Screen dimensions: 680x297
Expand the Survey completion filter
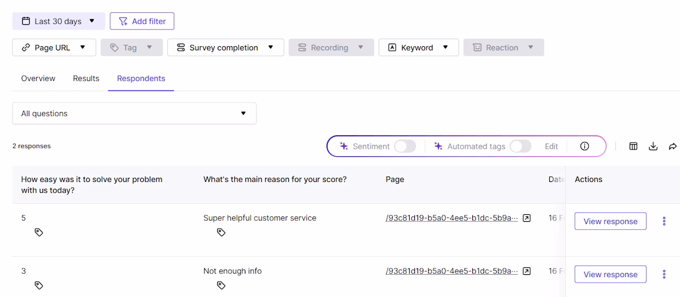226,47
